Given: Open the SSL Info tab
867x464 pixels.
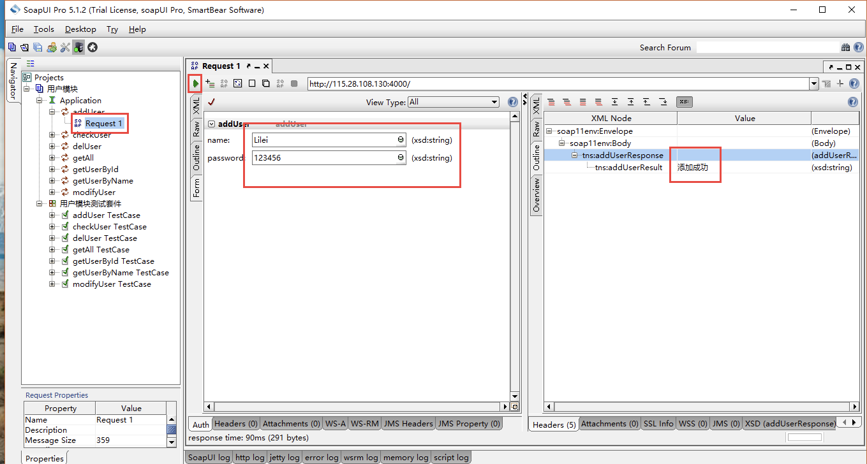Looking at the screenshot, I should pyautogui.click(x=658, y=423).
